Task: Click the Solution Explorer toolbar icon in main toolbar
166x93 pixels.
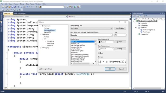Action: click(67, 7)
